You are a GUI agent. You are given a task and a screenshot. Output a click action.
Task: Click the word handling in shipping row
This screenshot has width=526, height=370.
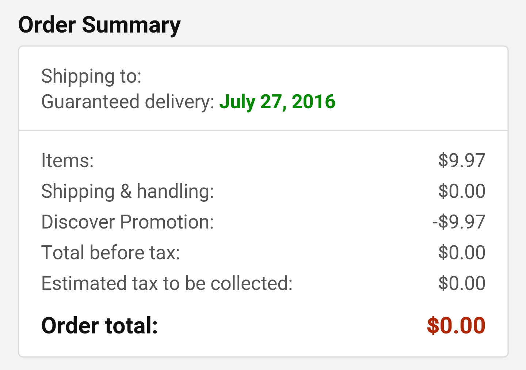pos(175,191)
